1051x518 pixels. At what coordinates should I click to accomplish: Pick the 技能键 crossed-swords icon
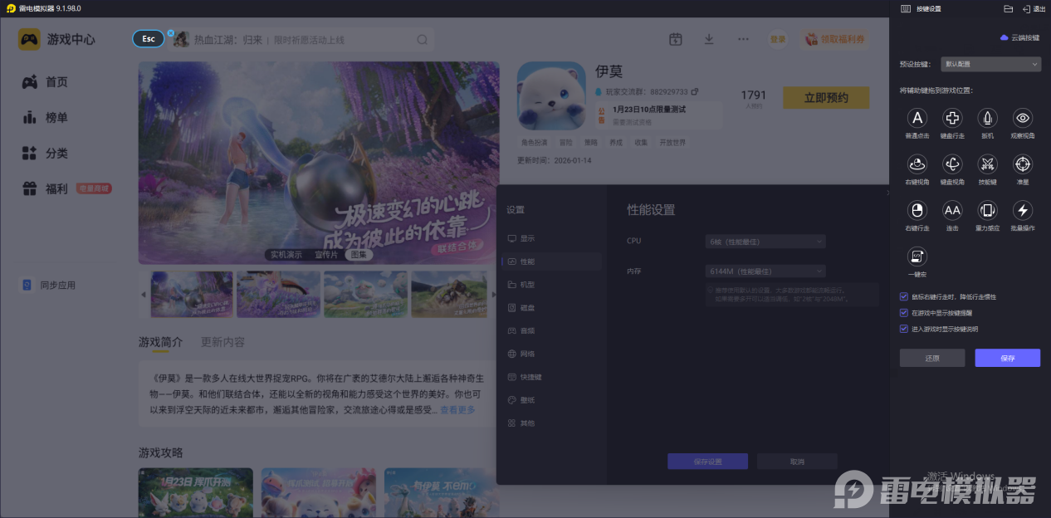[987, 164]
